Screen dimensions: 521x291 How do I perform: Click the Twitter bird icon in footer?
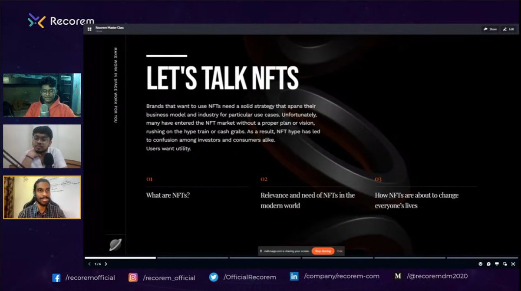tap(213, 277)
